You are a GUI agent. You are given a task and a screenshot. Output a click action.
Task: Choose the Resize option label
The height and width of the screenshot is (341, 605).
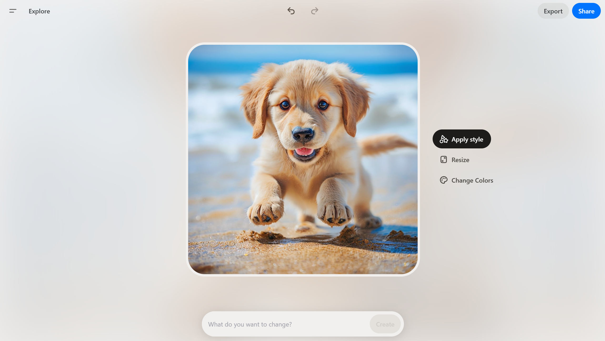(460, 160)
